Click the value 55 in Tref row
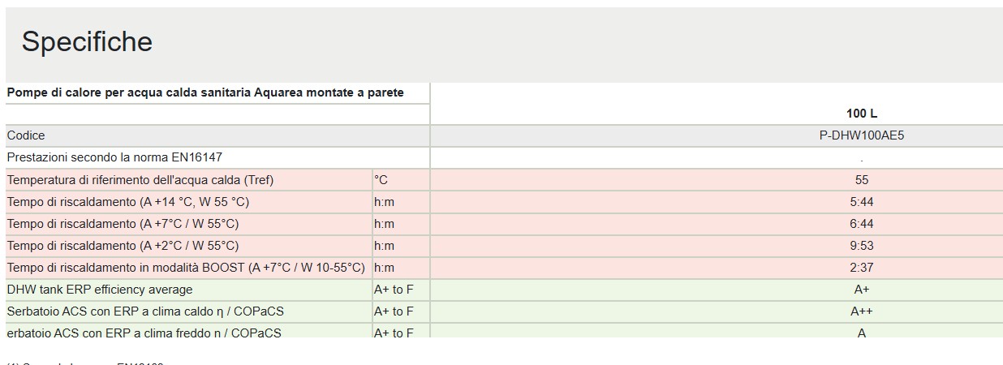 coord(861,180)
